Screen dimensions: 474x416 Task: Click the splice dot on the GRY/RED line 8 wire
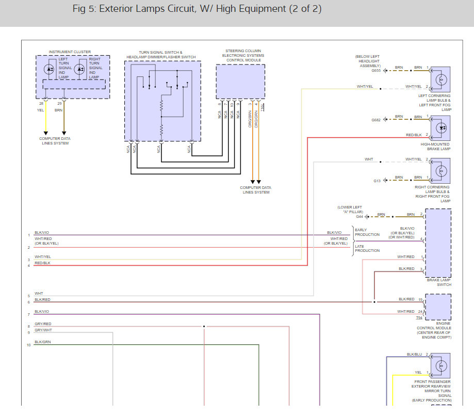(x=204, y=326)
